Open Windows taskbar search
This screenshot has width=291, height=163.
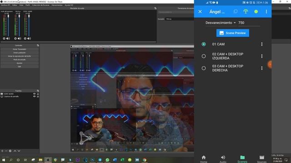11,160
